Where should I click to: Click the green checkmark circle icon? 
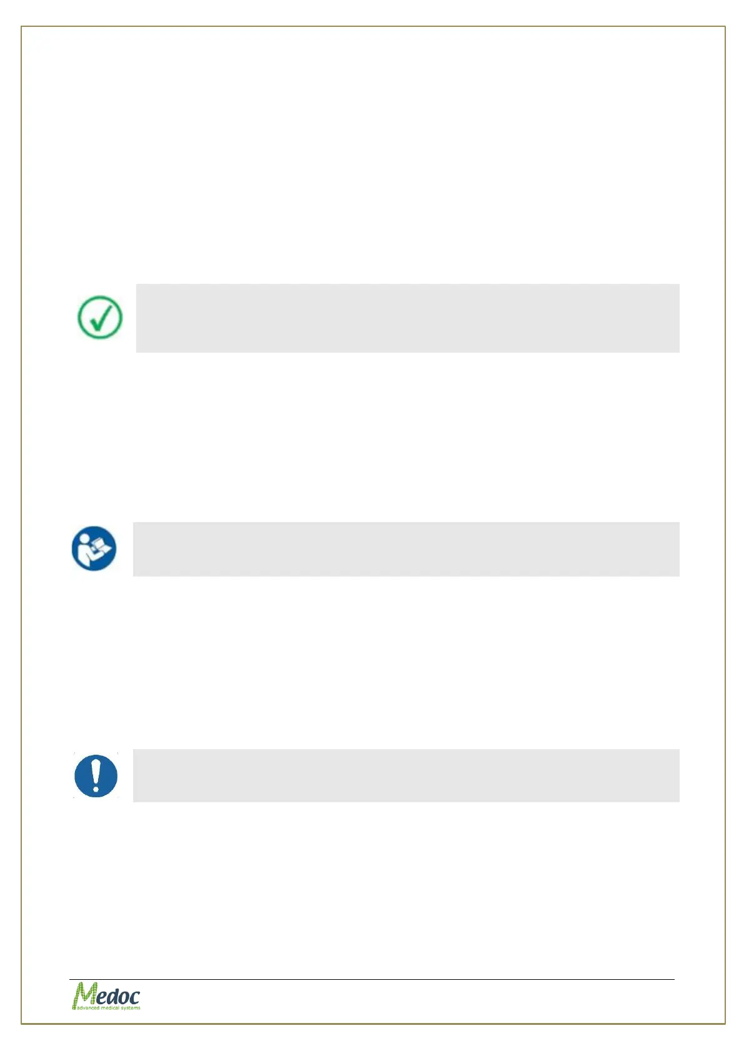click(x=99, y=317)
